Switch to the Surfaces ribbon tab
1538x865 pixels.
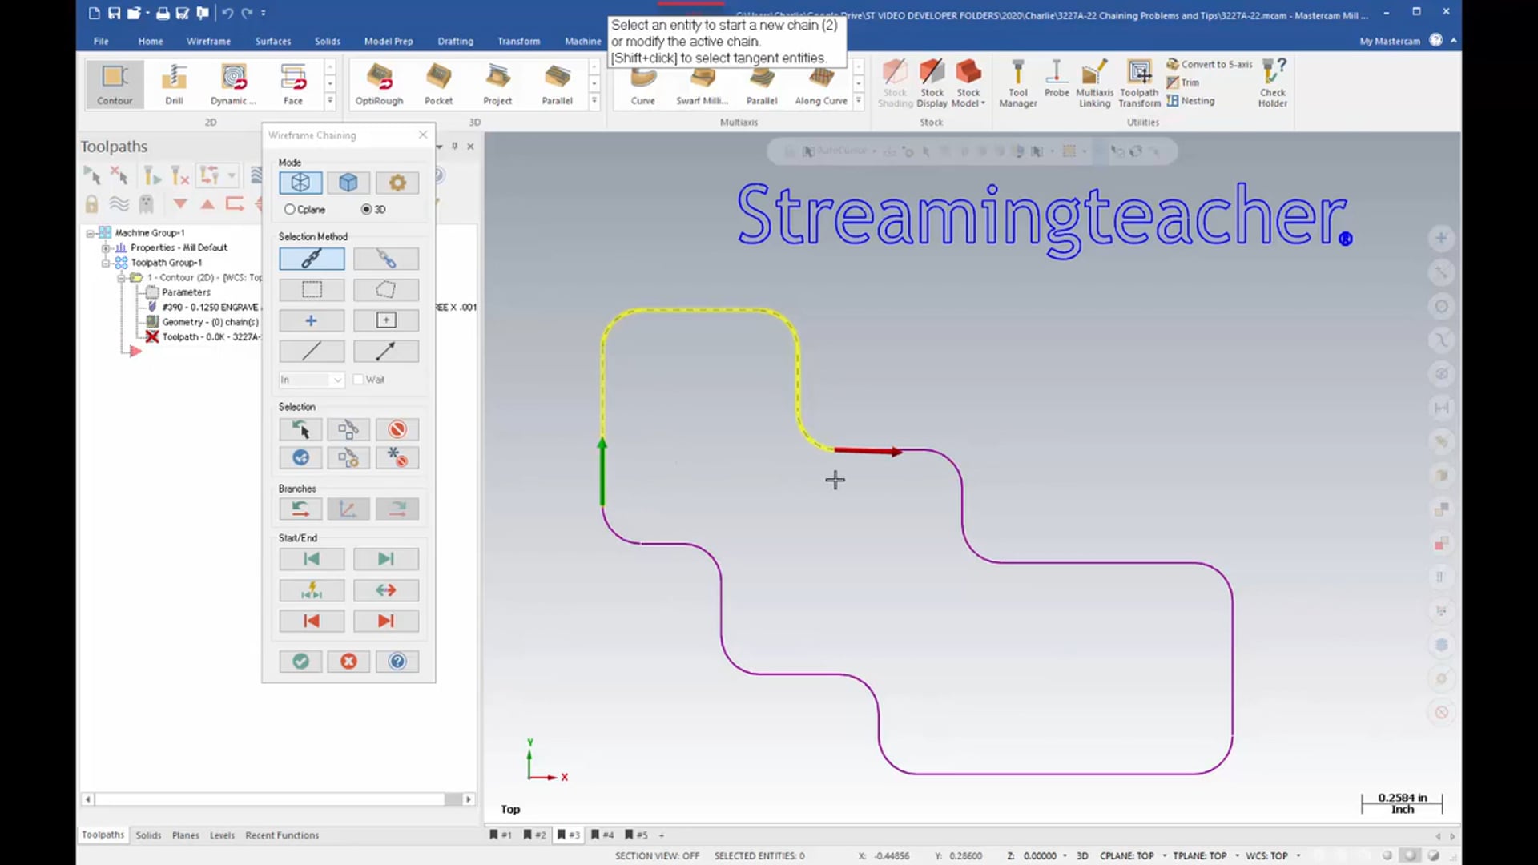[x=273, y=41]
